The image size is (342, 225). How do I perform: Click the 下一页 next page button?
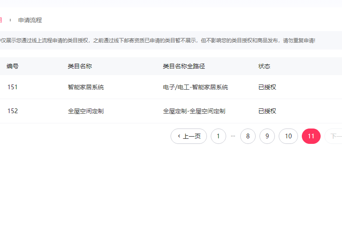pyautogui.click(x=334, y=136)
